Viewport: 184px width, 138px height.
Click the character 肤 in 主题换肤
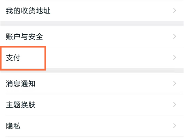point(32,105)
